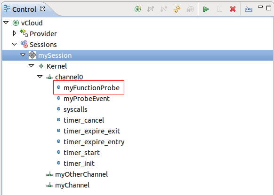Collapse the channel0 node
This screenshot has width=274, height=195.
click(x=40, y=77)
